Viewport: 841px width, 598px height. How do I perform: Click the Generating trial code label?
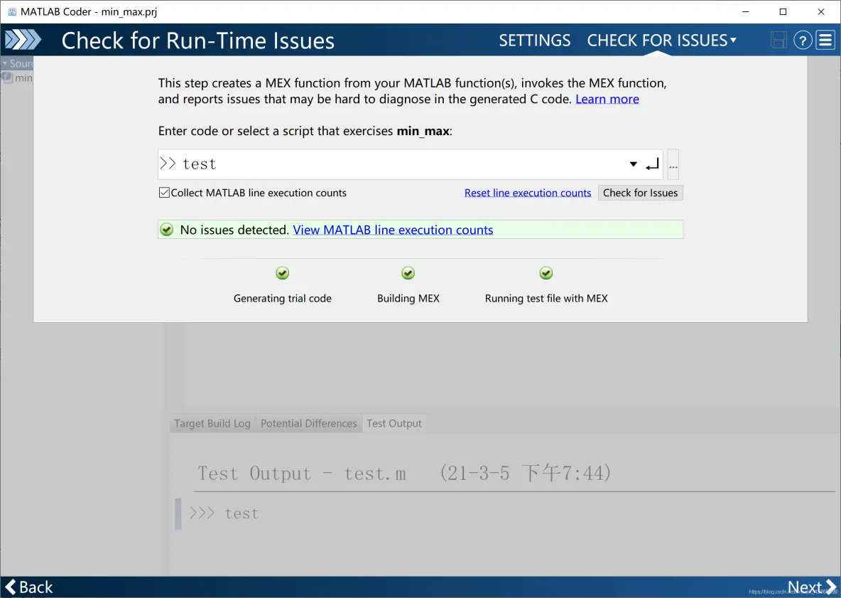[x=283, y=299]
